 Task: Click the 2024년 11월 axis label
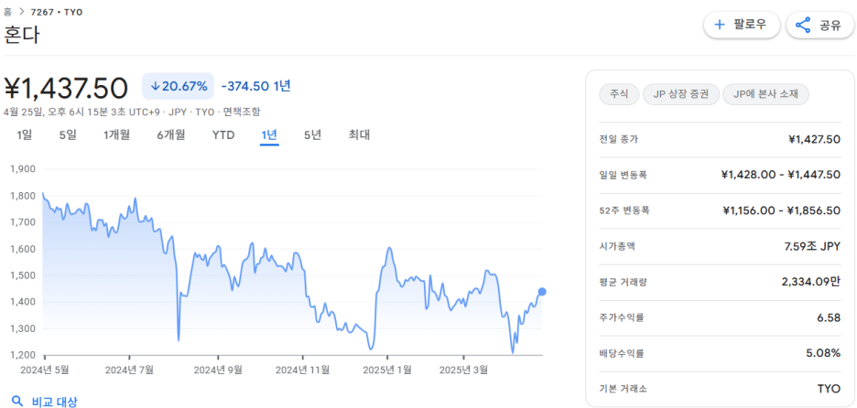pyautogui.click(x=303, y=370)
